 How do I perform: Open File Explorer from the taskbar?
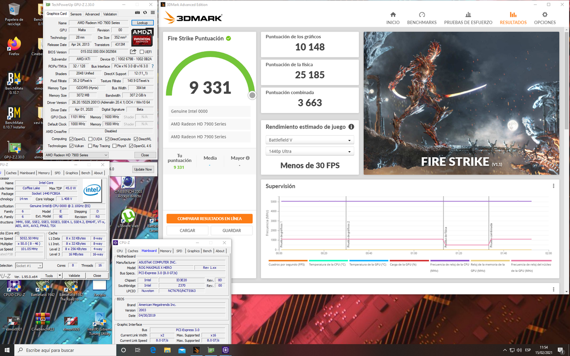[167, 350]
